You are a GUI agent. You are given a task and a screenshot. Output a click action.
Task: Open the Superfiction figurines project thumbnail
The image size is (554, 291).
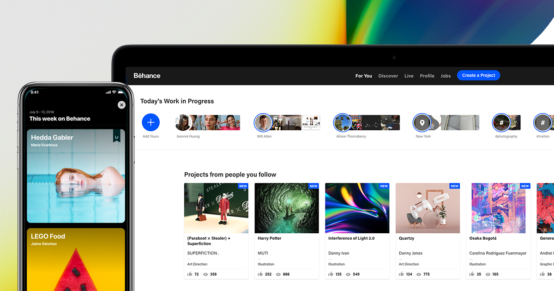click(216, 208)
